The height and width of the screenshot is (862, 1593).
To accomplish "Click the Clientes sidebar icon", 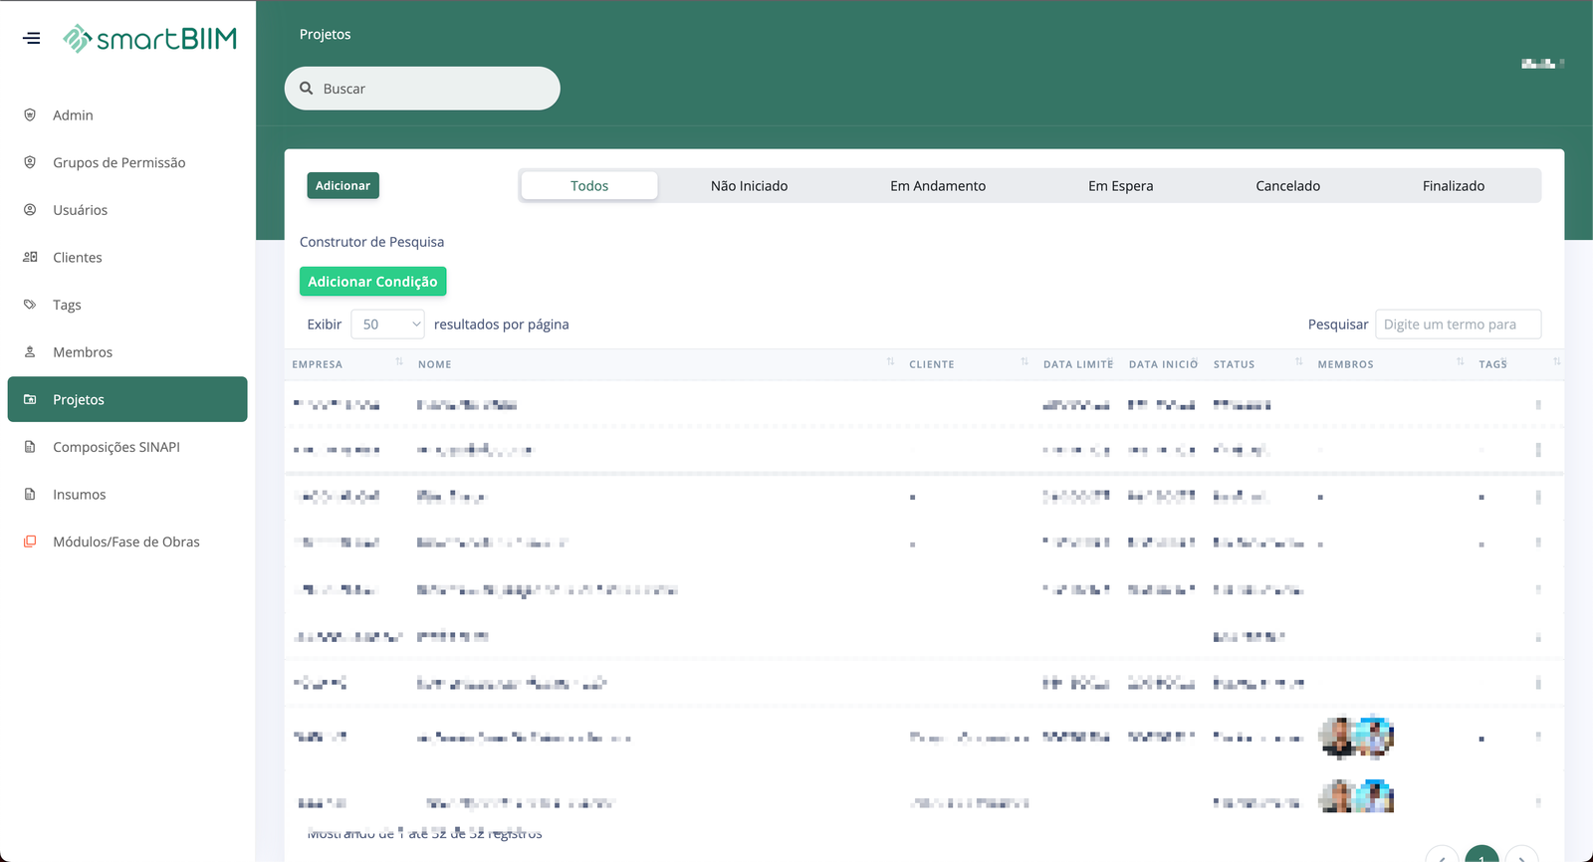I will point(30,257).
